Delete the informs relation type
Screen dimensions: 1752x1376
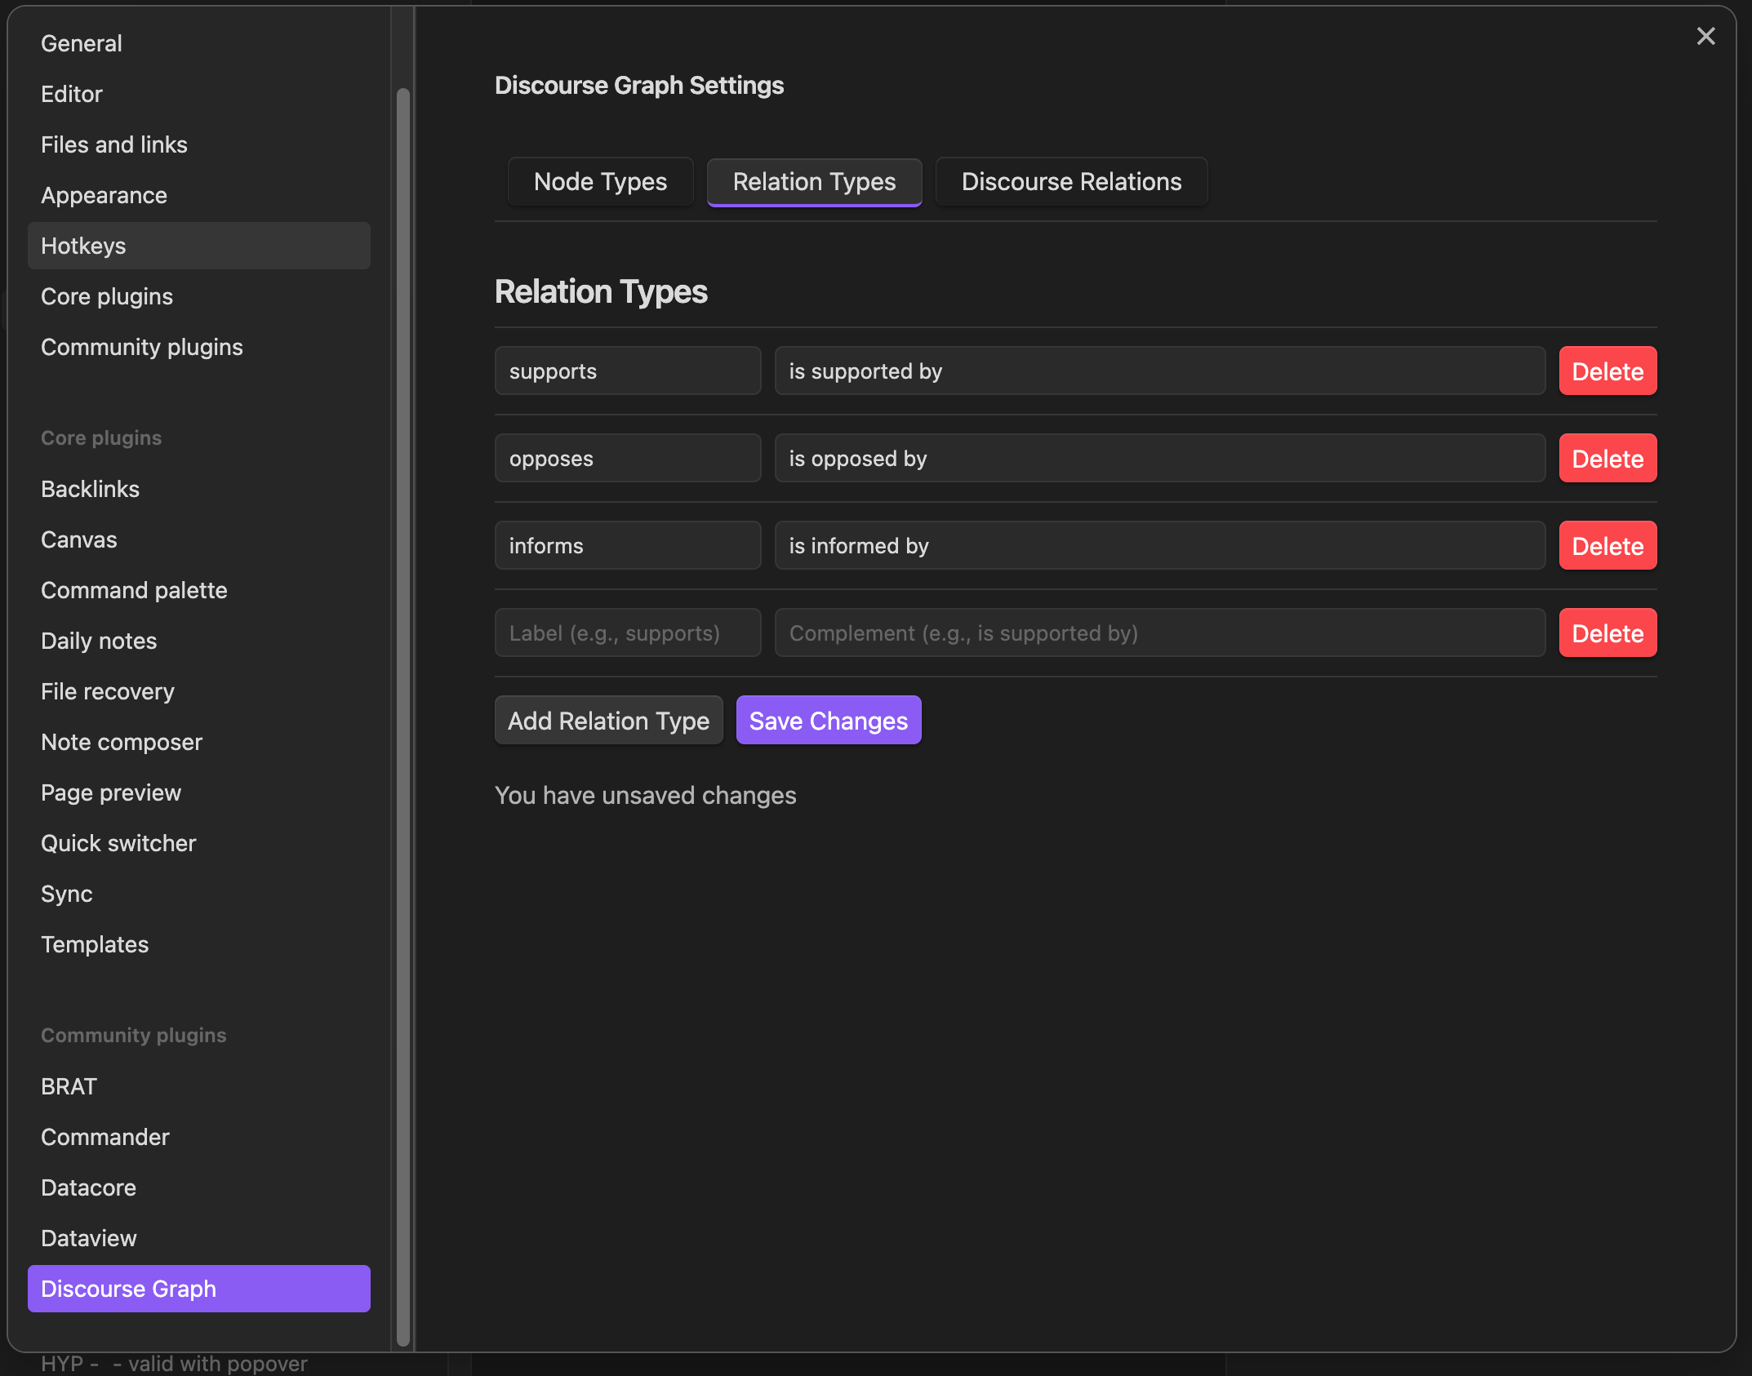(x=1607, y=546)
